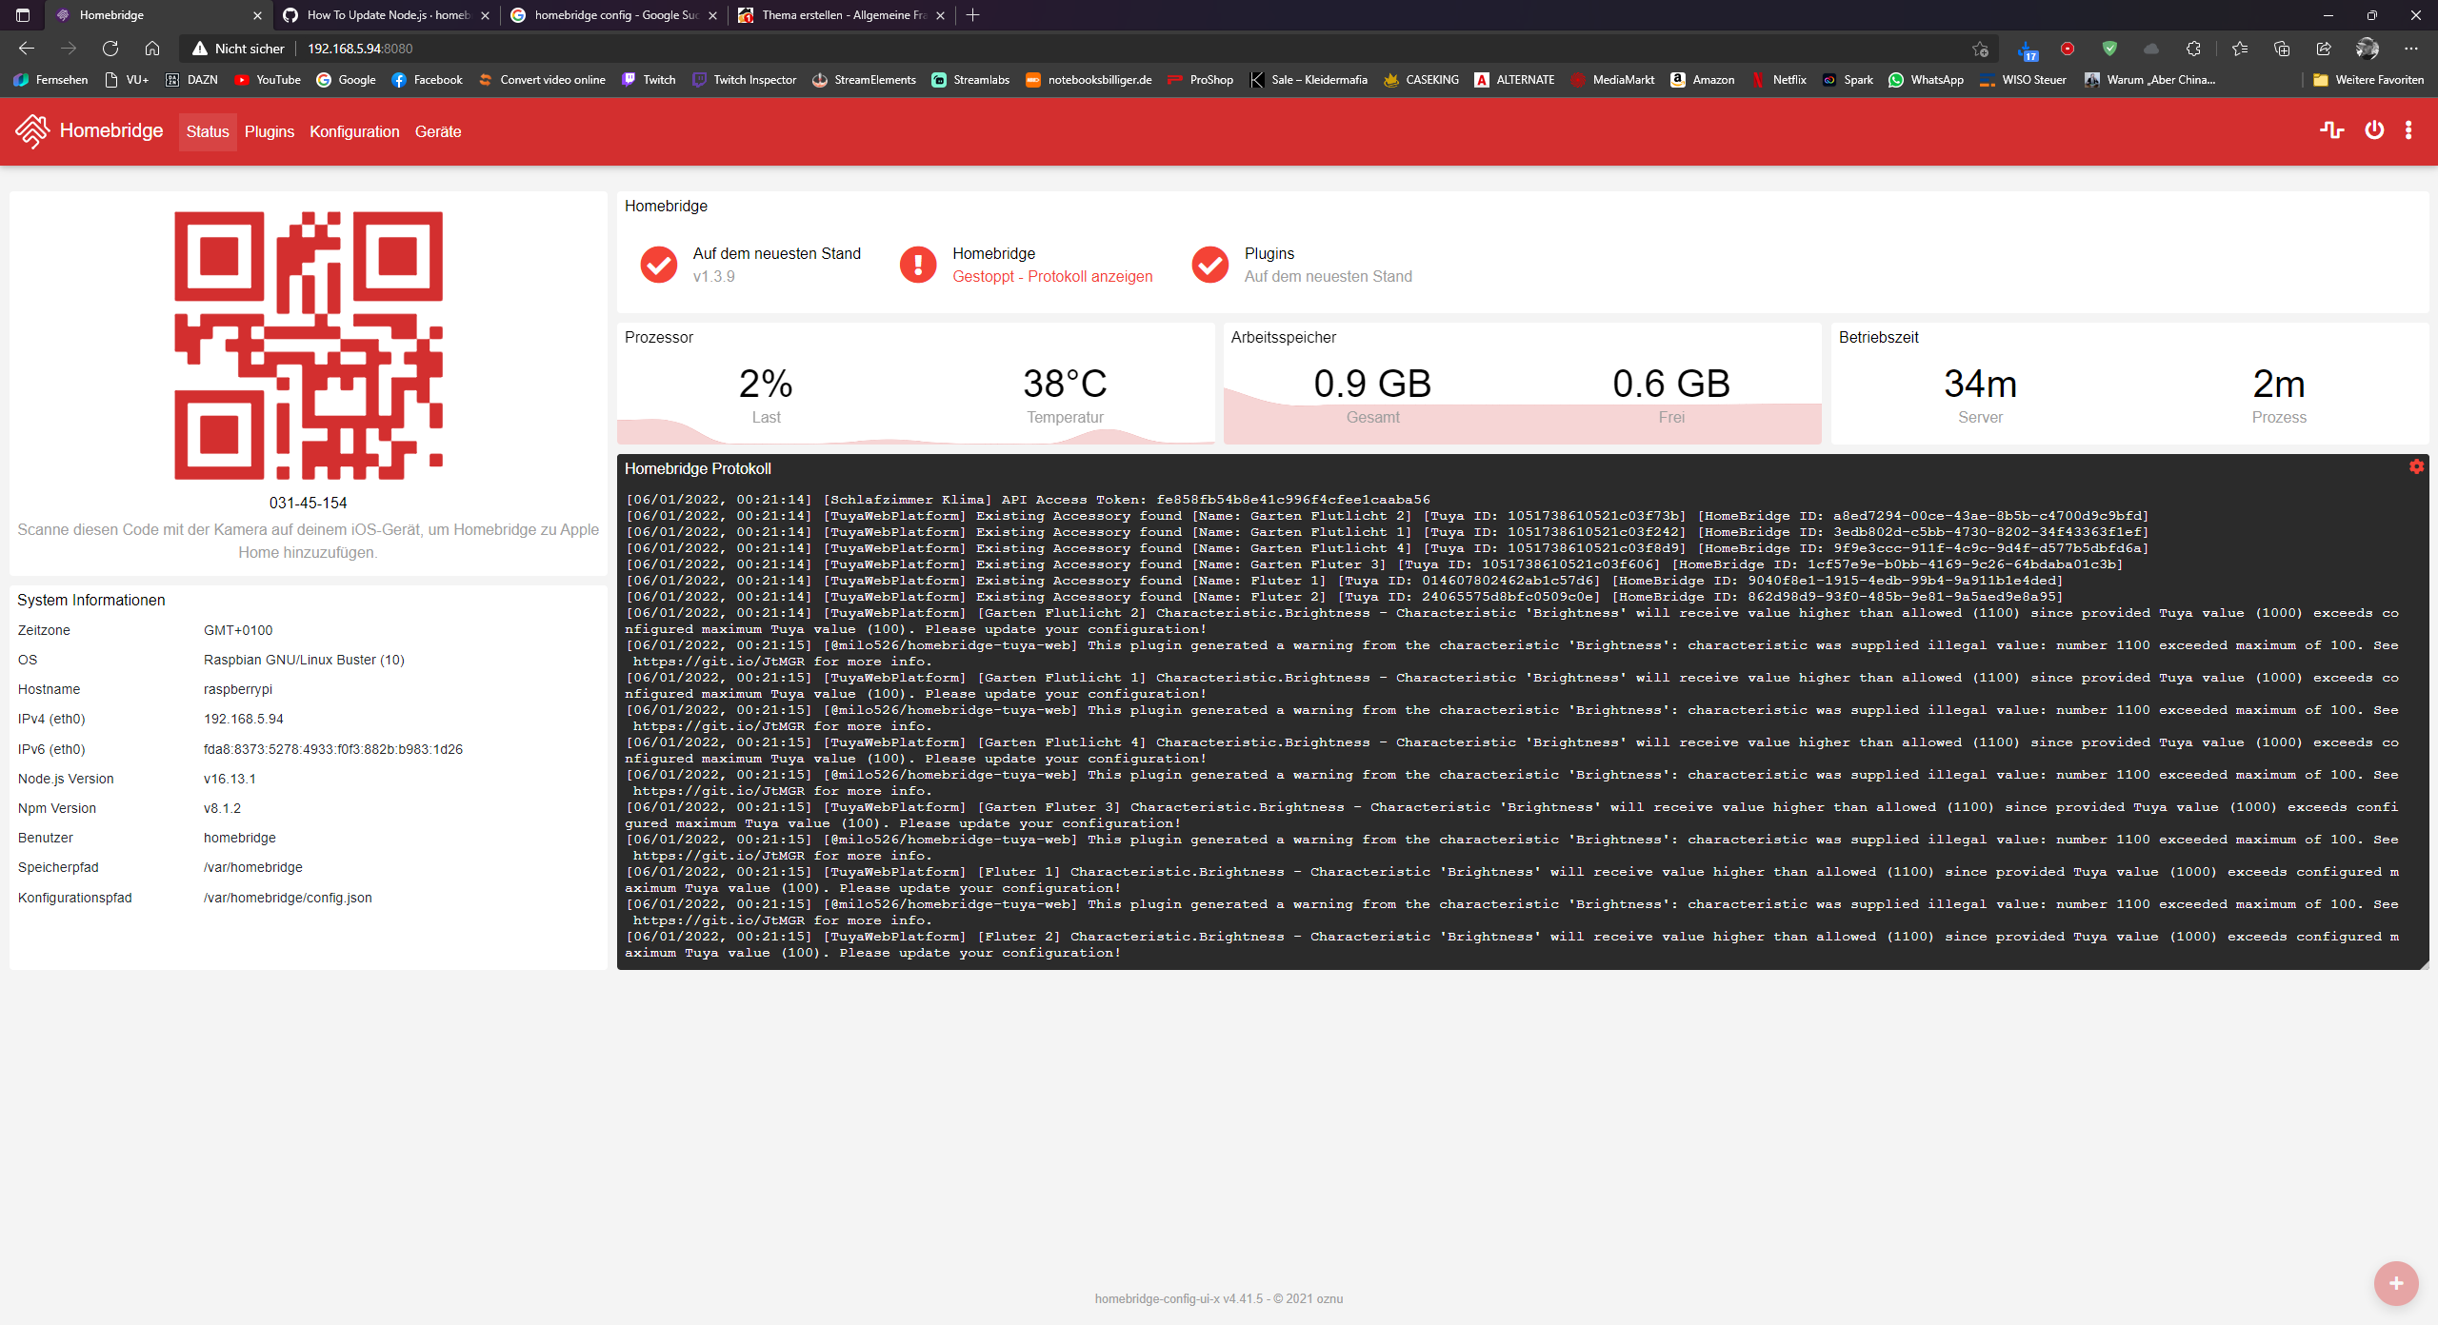Click the Homebridge QR code image
This screenshot has height=1325, width=2438.
pyautogui.click(x=308, y=345)
